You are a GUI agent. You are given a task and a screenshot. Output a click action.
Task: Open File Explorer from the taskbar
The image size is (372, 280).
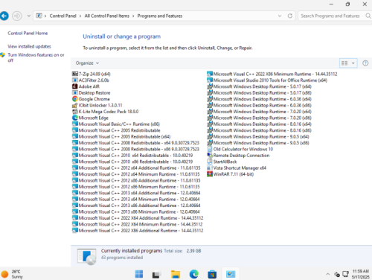coord(176,274)
